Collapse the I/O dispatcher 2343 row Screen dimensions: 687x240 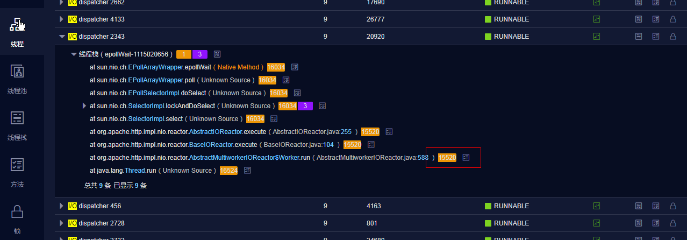click(x=61, y=37)
